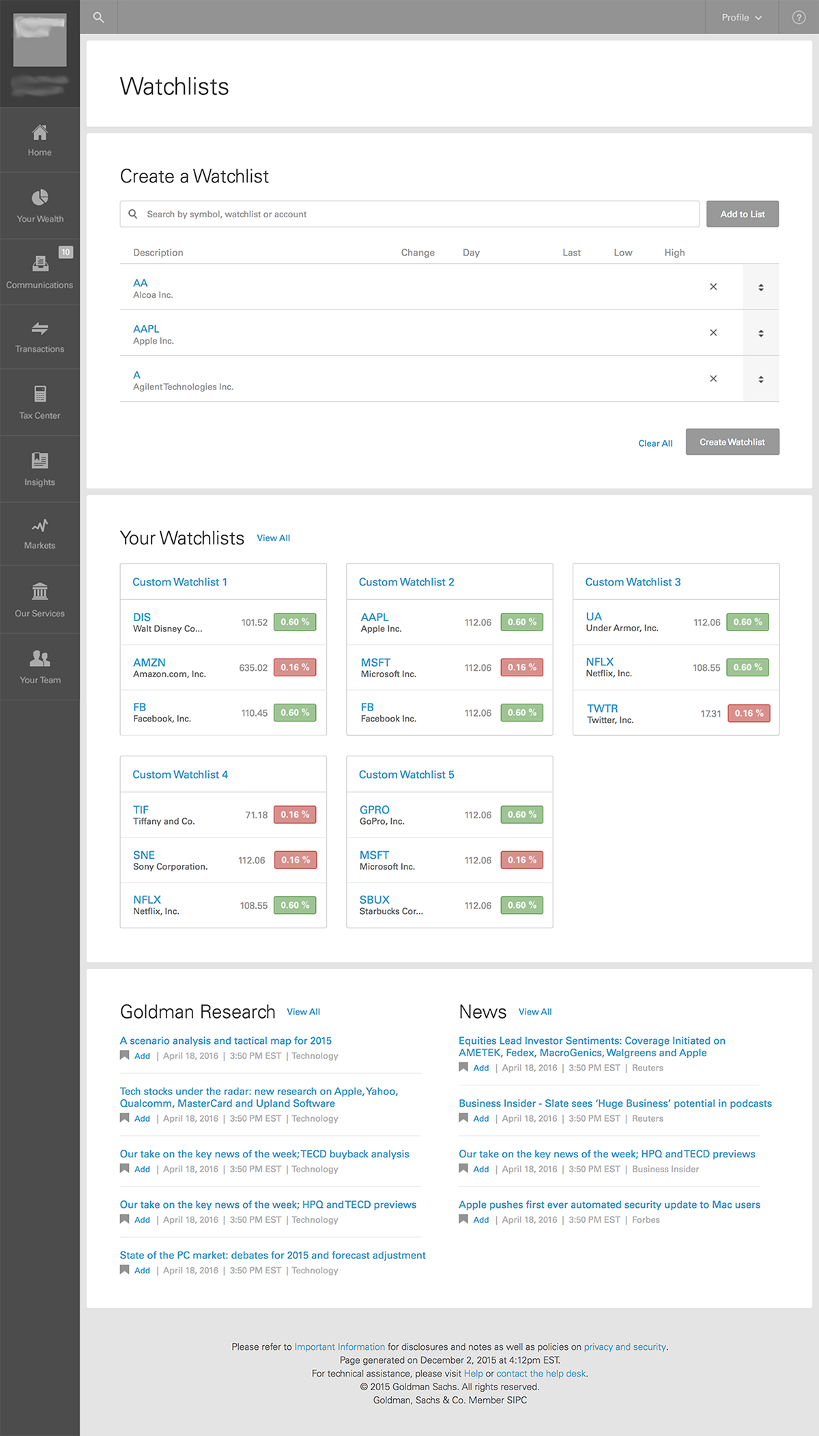Open TWTR Twitter ticker
The width and height of the screenshot is (819, 1436).
tap(602, 708)
